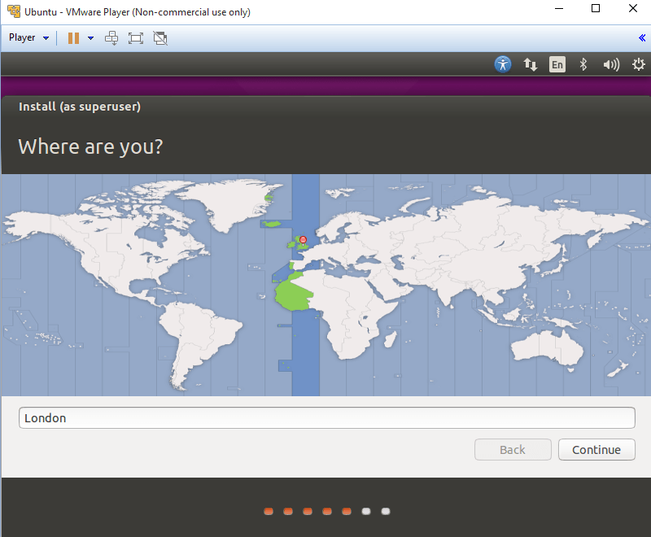Viewport: 651px width, 537px height.
Task: Open the En keyboard layout indicator
Action: click(x=557, y=64)
